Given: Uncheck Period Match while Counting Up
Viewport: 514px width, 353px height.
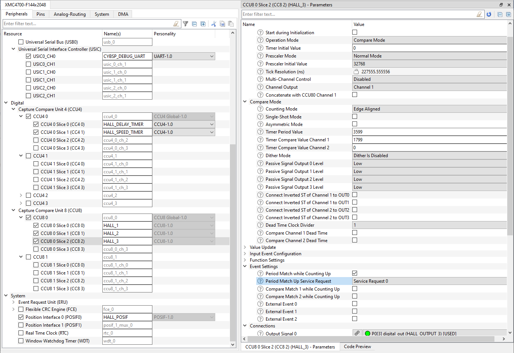Looking at the screenshot, I should click(x=355, y=273).
